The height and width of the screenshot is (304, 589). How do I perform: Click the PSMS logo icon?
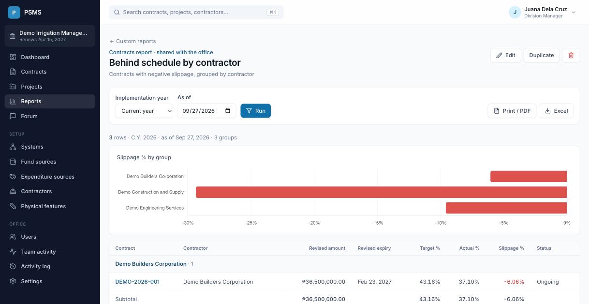pyautogui.click(x=14, y=12)
